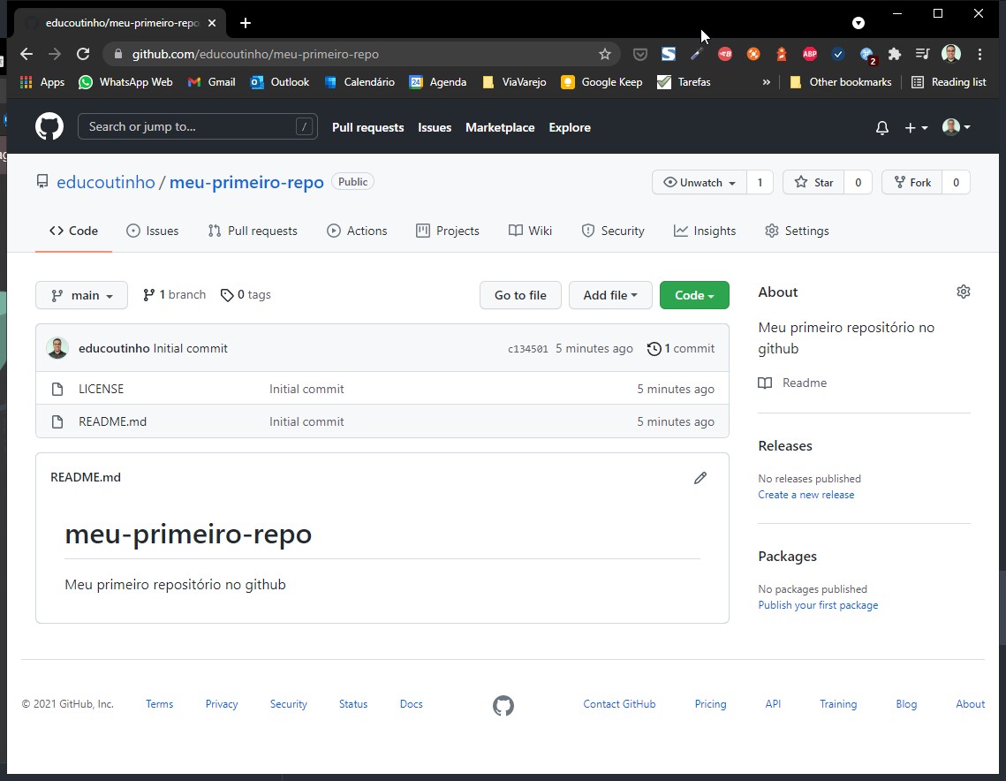Go back with the browser back arrow
Image resolution: width=1006 pixels, height=781 pixels.
(26, 54)
